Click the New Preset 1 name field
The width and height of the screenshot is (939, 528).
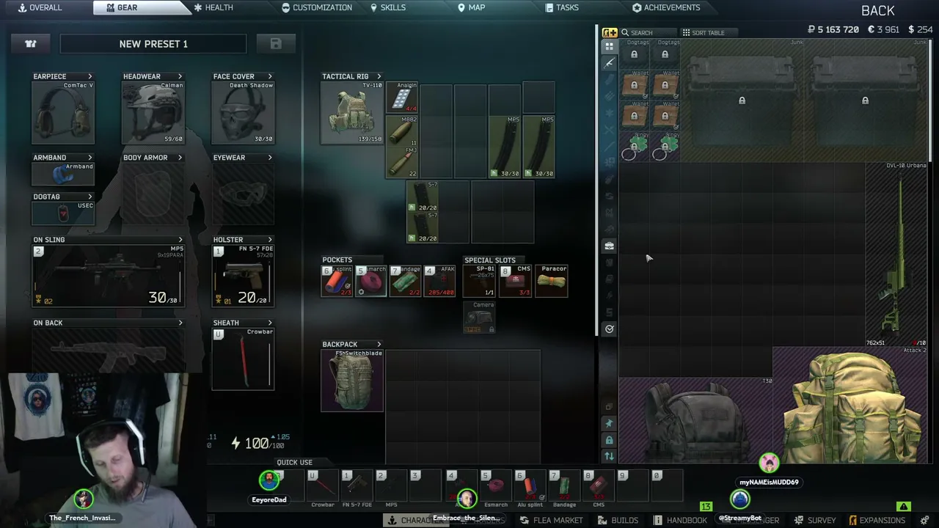[153, 44]
